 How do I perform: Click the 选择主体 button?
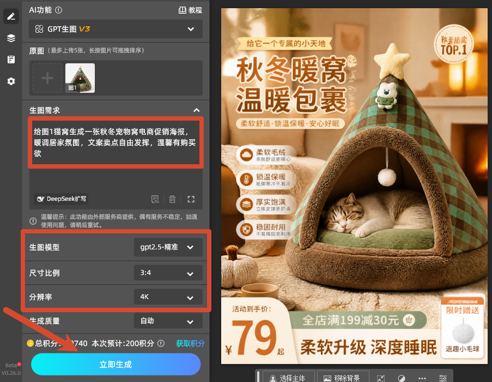coord(288,377)
